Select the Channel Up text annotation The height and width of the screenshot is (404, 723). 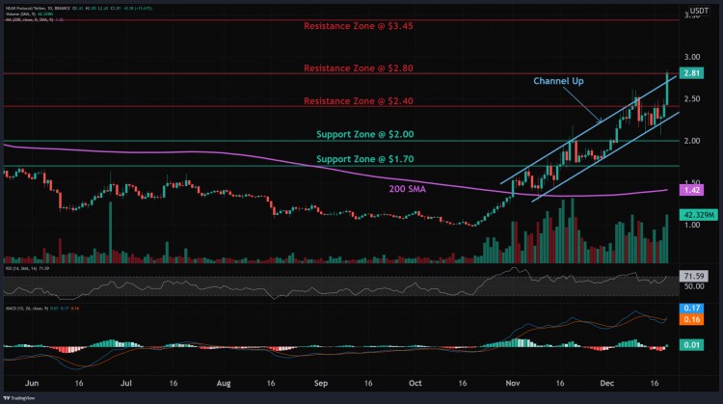coord(558,81)
